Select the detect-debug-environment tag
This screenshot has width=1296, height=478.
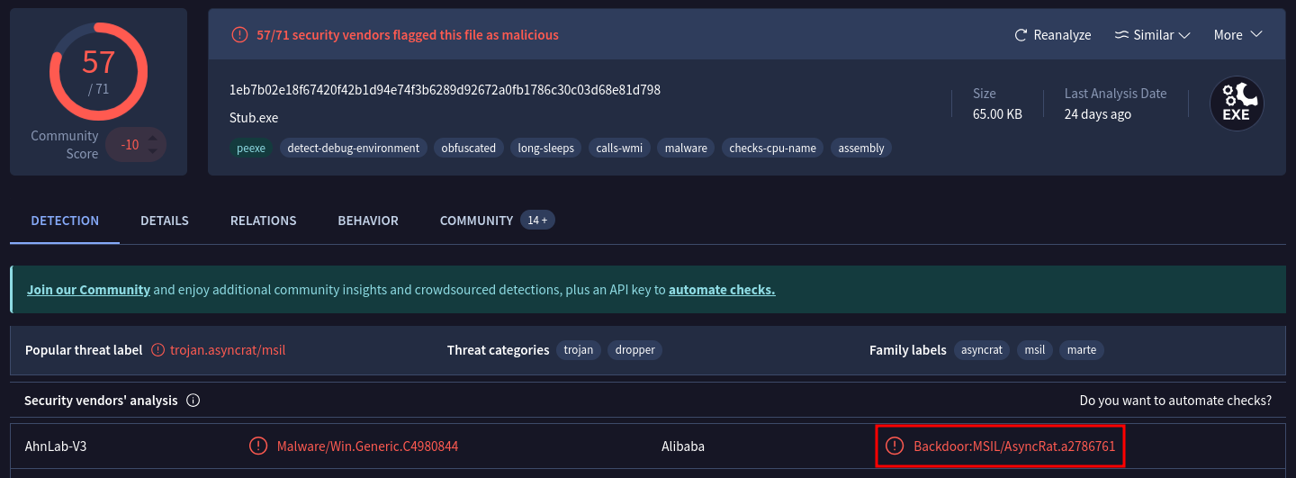[354, 148]
